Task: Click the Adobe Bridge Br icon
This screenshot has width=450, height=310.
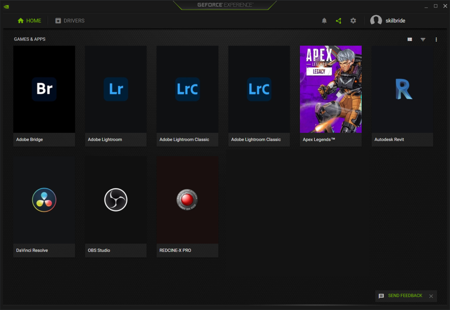Action: click(x=44, y=89)
